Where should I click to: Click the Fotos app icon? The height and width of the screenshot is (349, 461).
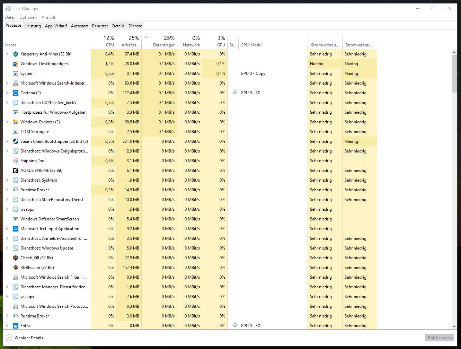[15, 326]
